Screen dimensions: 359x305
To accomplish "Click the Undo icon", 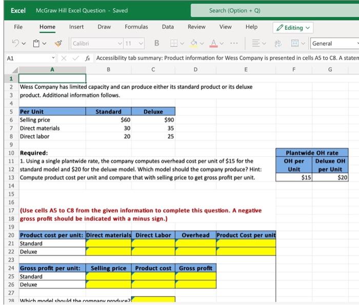I will [x=15, y=43].
